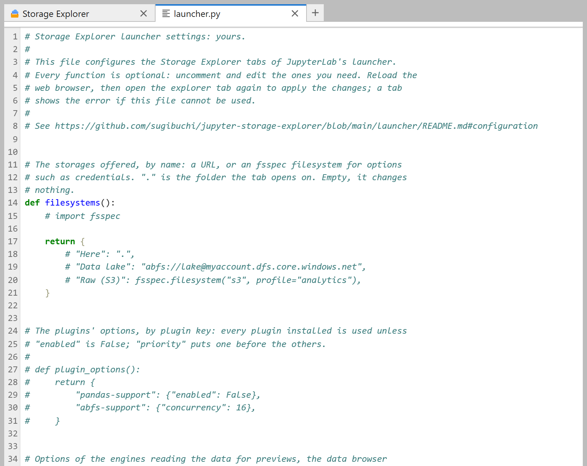This screenshot has width=587, height=466.
Task: Close the Storage Explorer tab
Action: click(x=144, y=13)
